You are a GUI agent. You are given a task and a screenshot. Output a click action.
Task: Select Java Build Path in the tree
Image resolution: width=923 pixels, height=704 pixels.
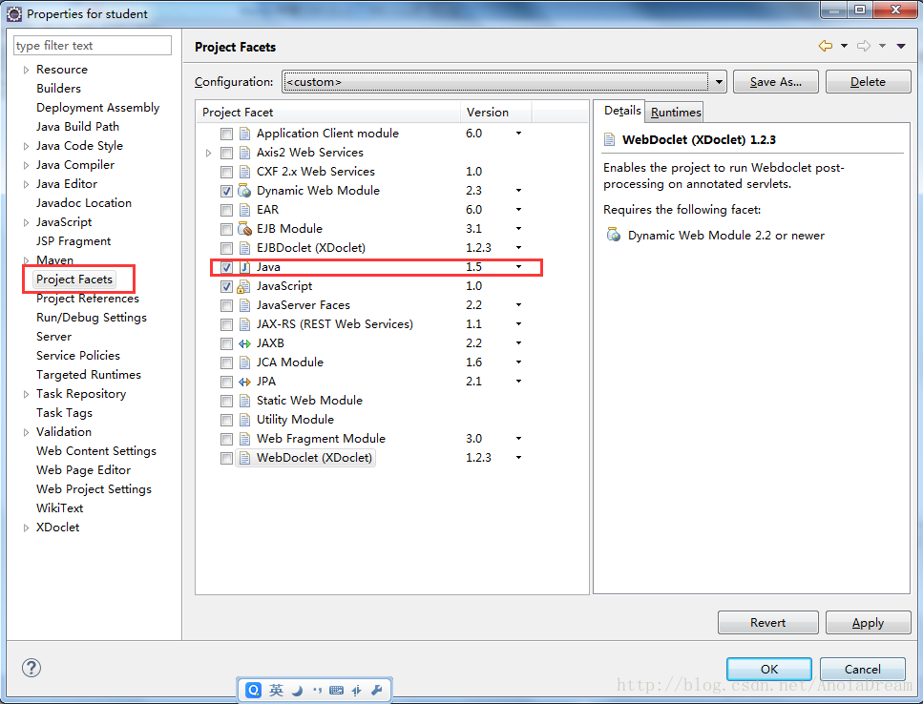coord(77,127)
